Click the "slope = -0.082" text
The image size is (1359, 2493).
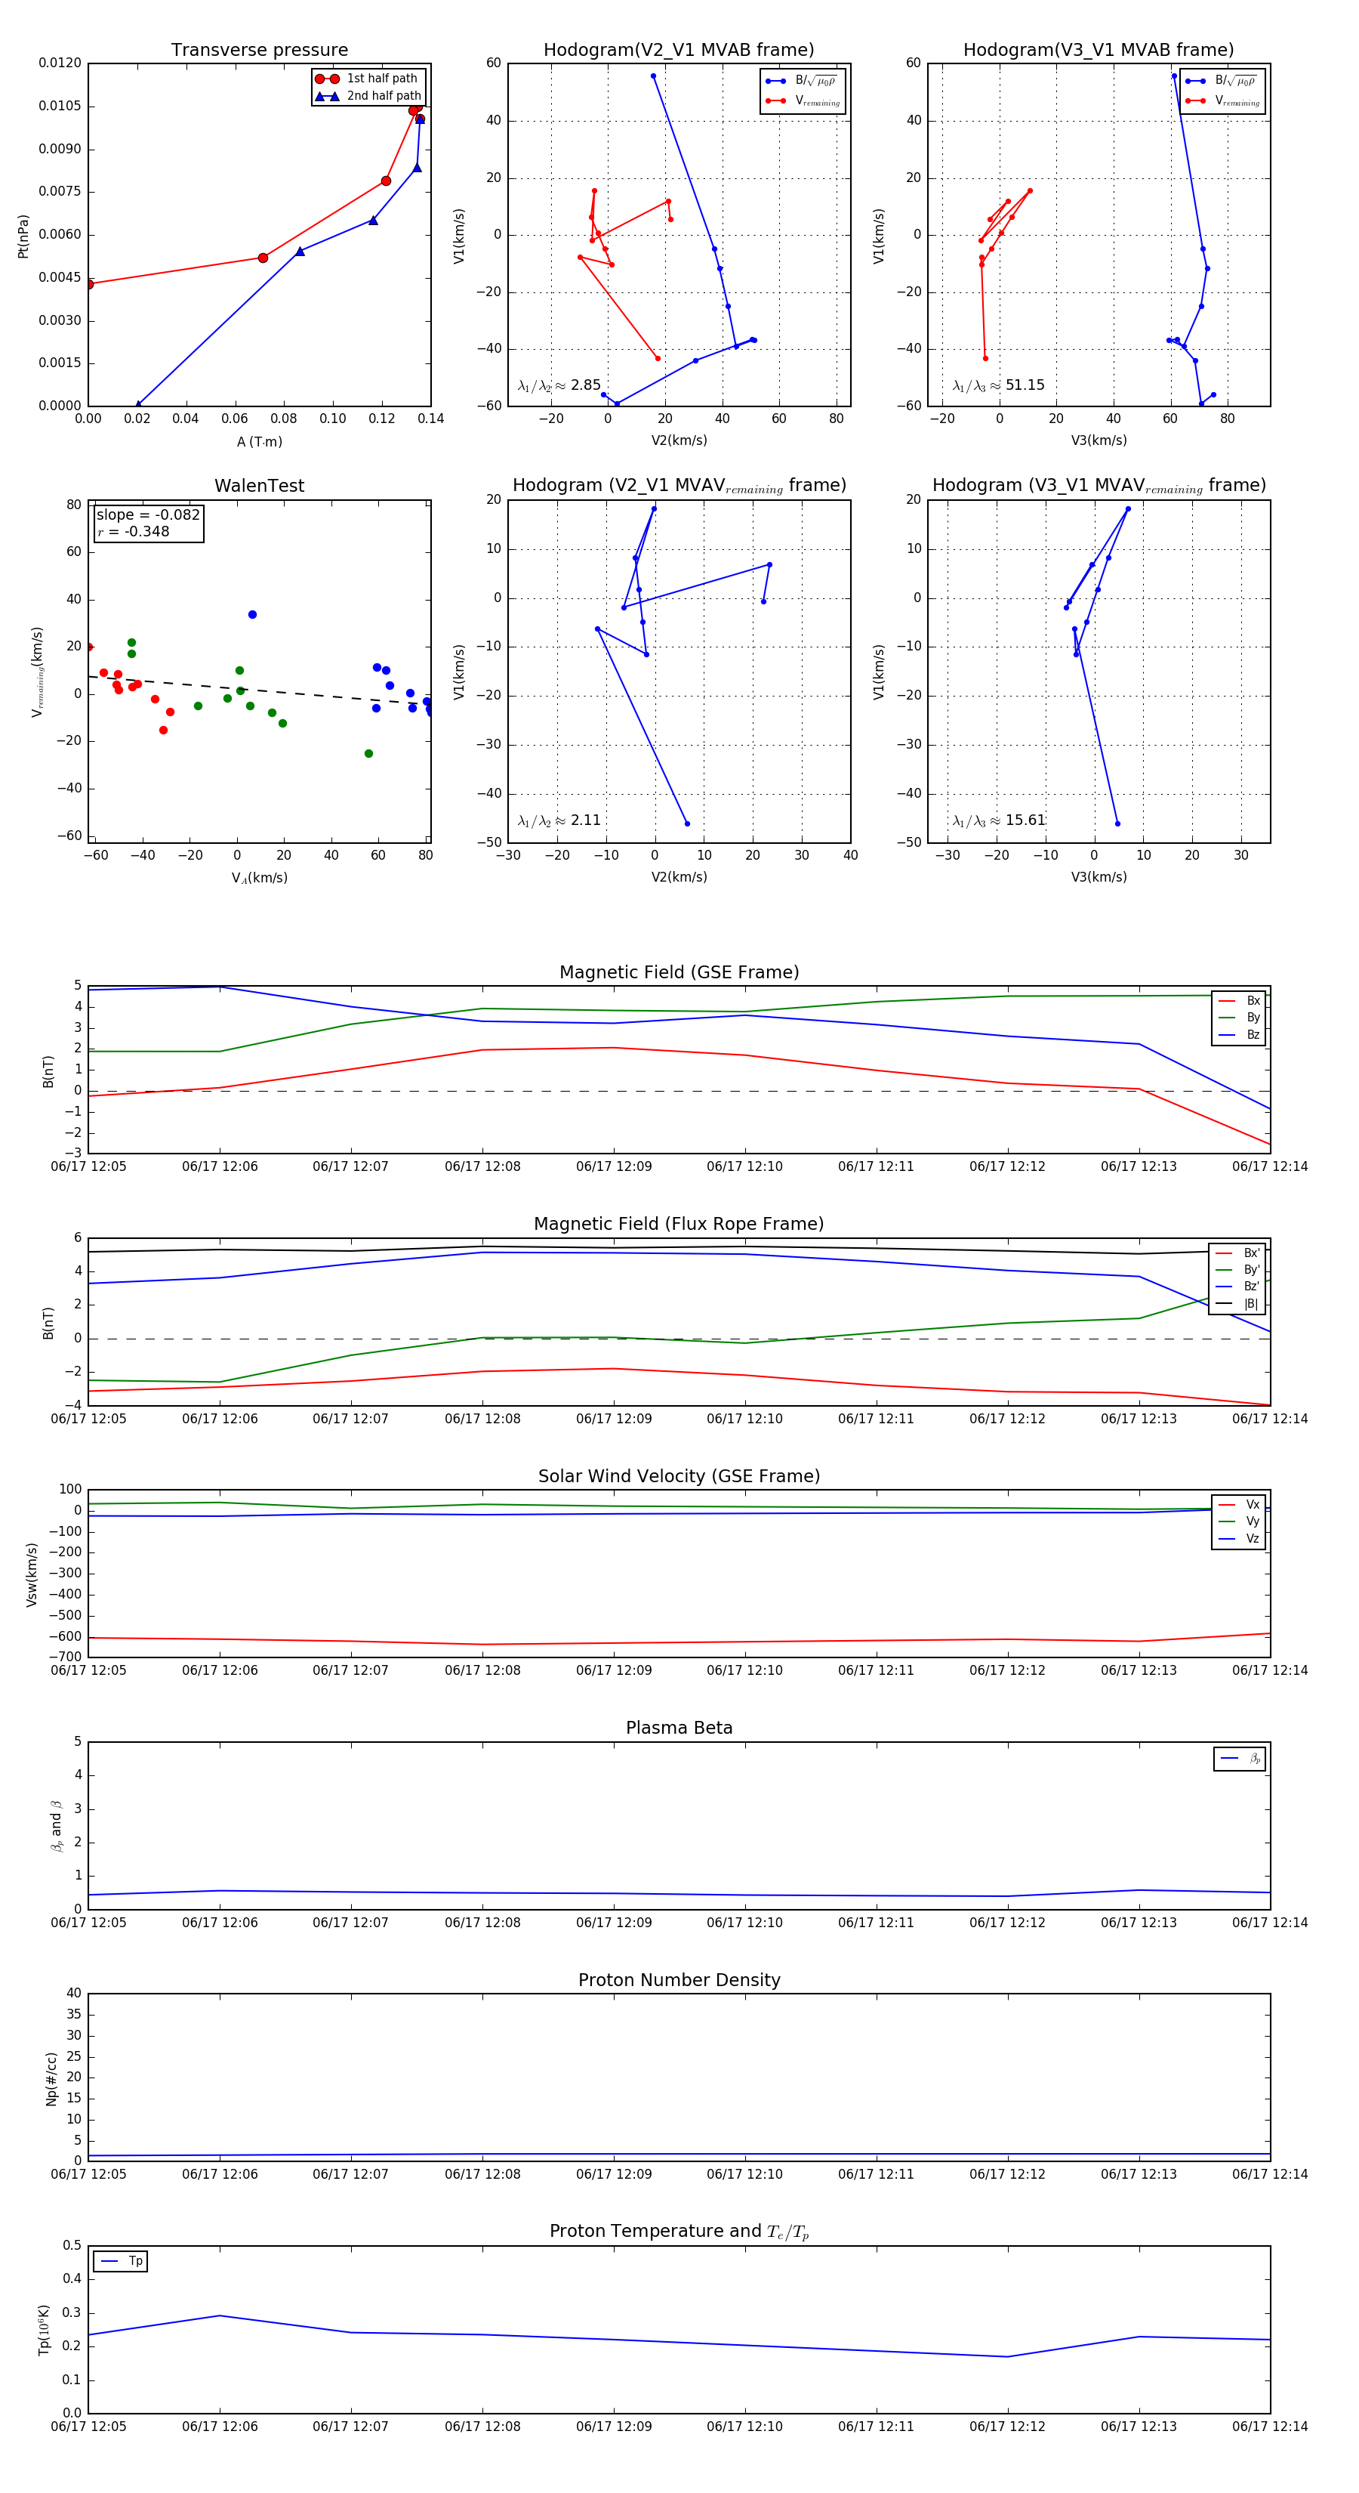coord(148,515)
